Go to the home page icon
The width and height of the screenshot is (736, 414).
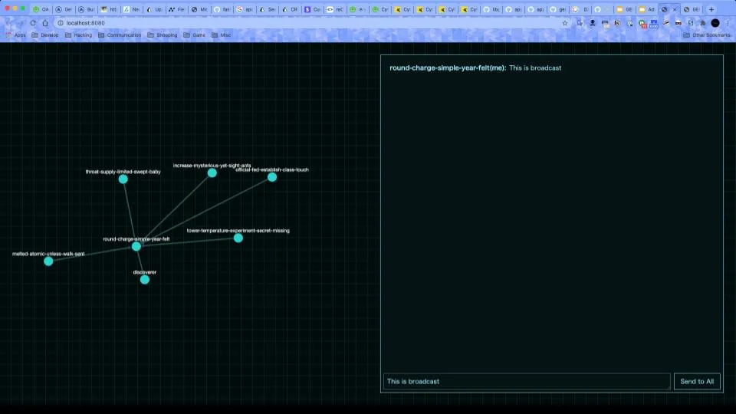[x=46, y=23]
